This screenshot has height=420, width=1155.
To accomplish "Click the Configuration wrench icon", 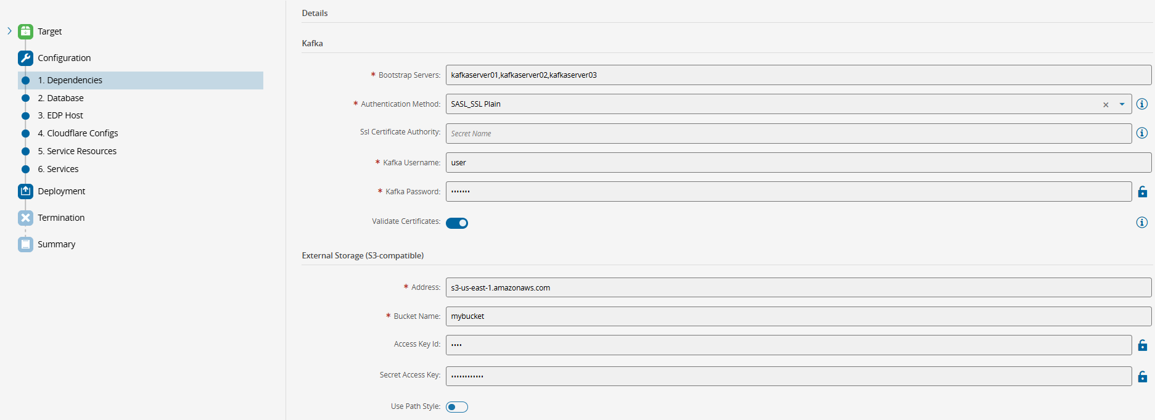I will click(25, 58).
